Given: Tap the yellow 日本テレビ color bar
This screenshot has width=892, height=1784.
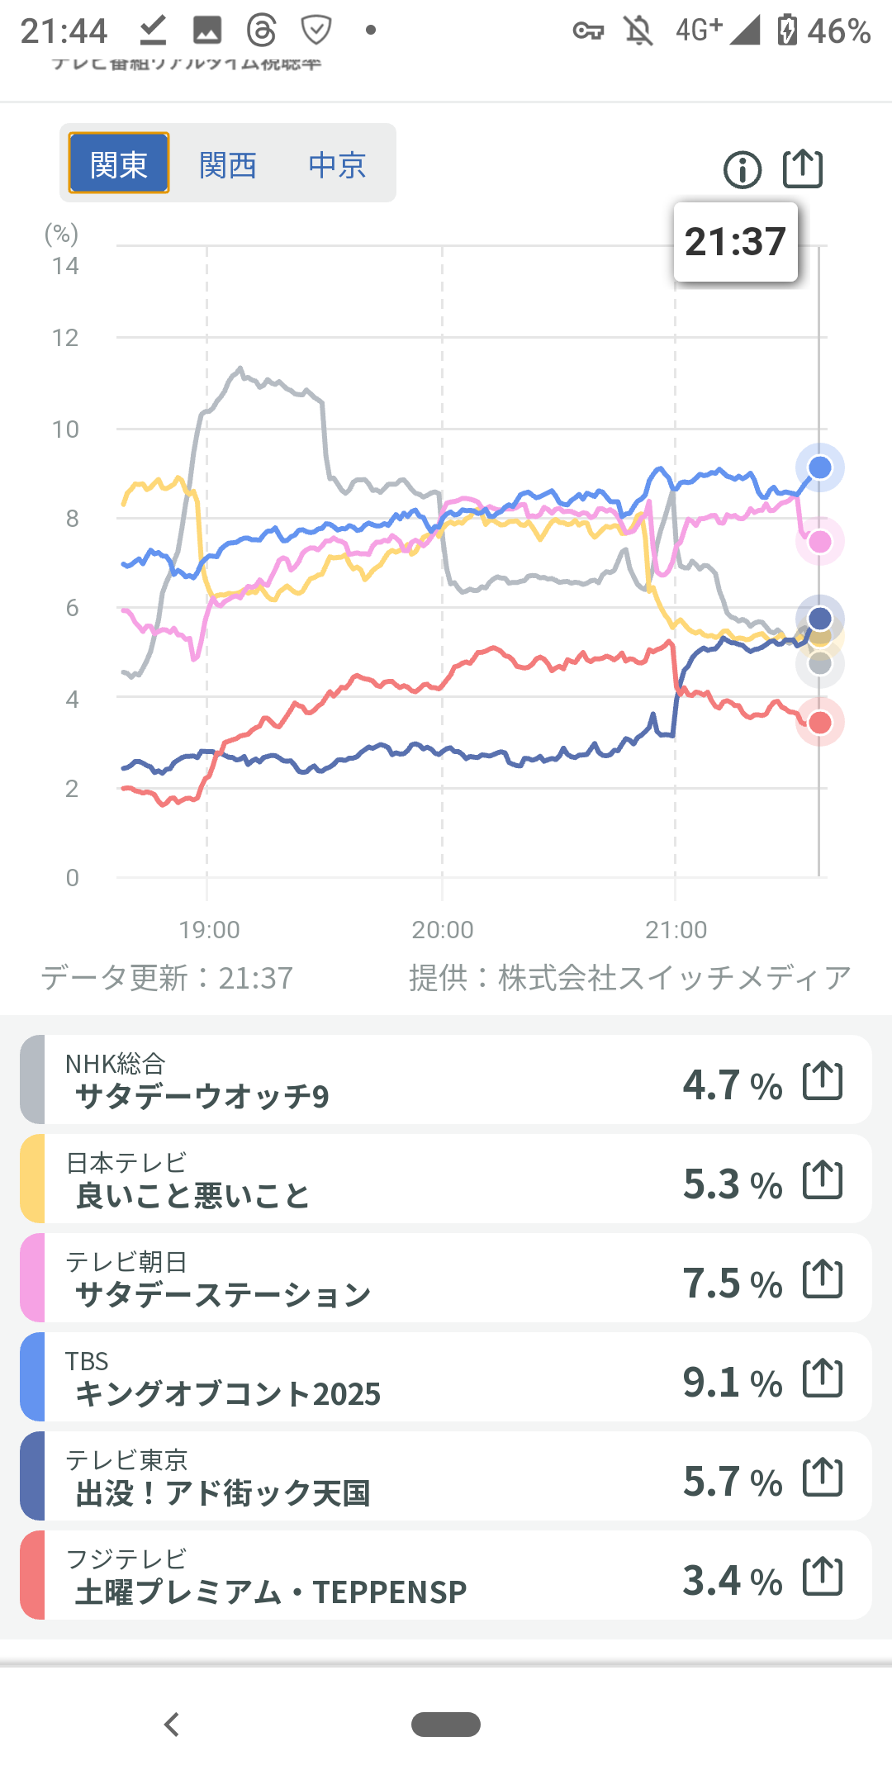Looking at the screenshot, I should [32, 1179].
